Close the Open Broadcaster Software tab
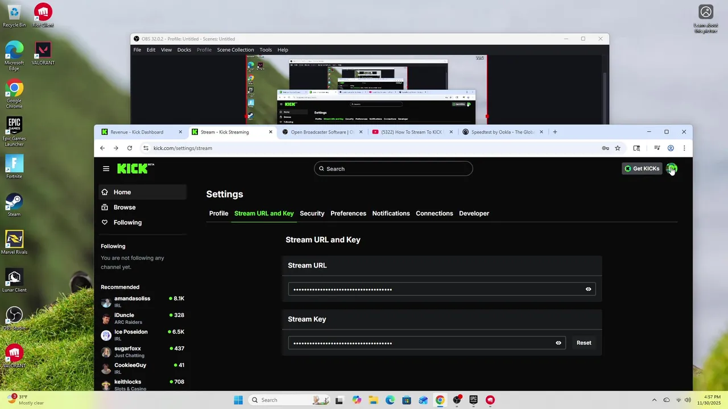The width and height of the screenshot is (728, 409). pyautogui.click(x=361, y=132)
